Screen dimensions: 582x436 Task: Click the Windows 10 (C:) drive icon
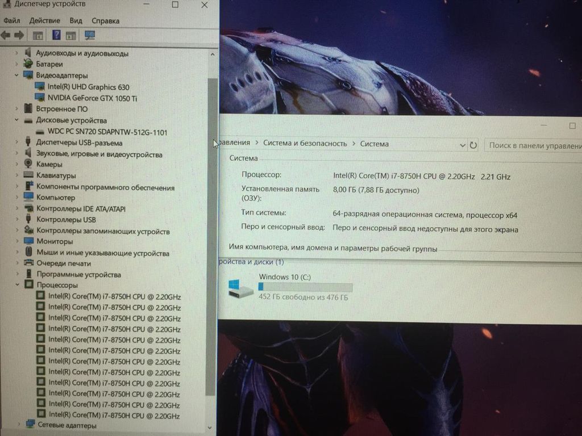[x=240, y=288]
